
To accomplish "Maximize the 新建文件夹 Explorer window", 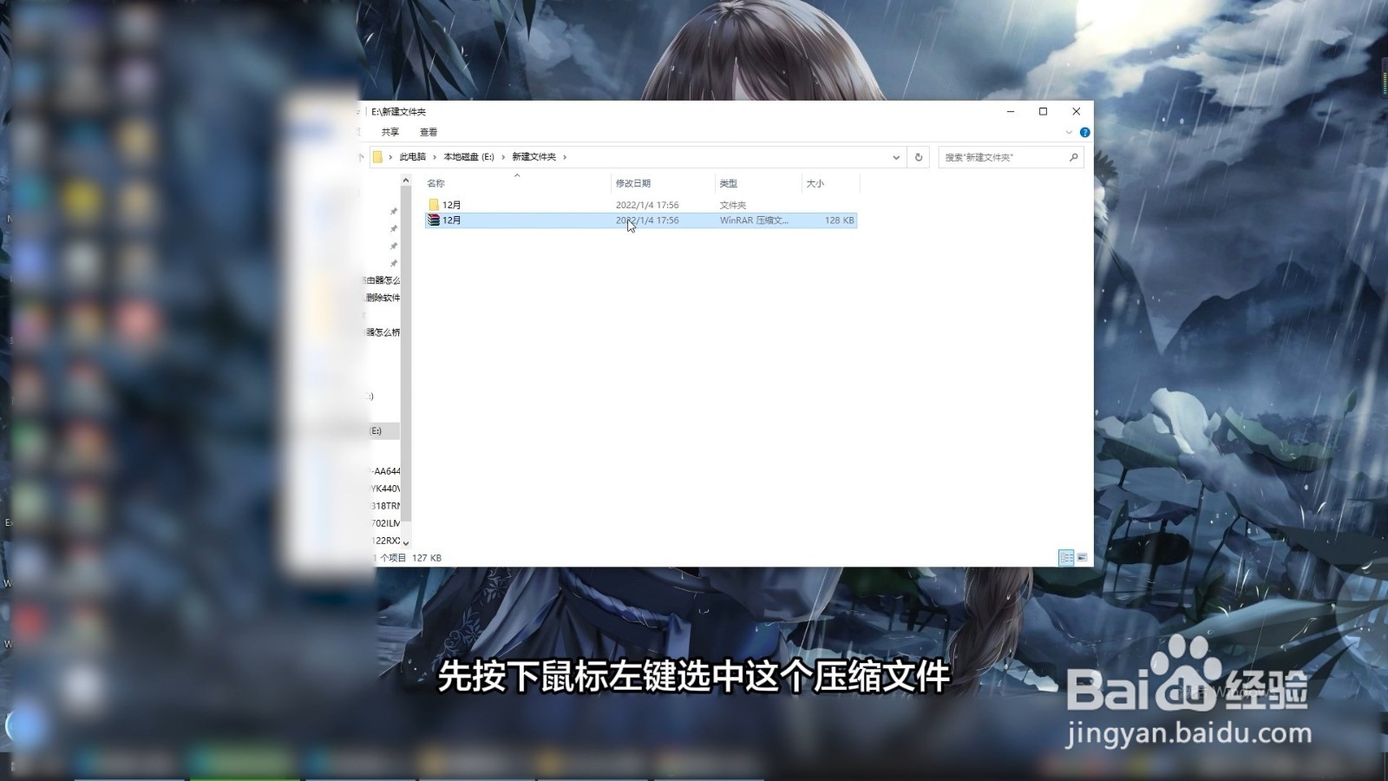I will point(1044,112).
